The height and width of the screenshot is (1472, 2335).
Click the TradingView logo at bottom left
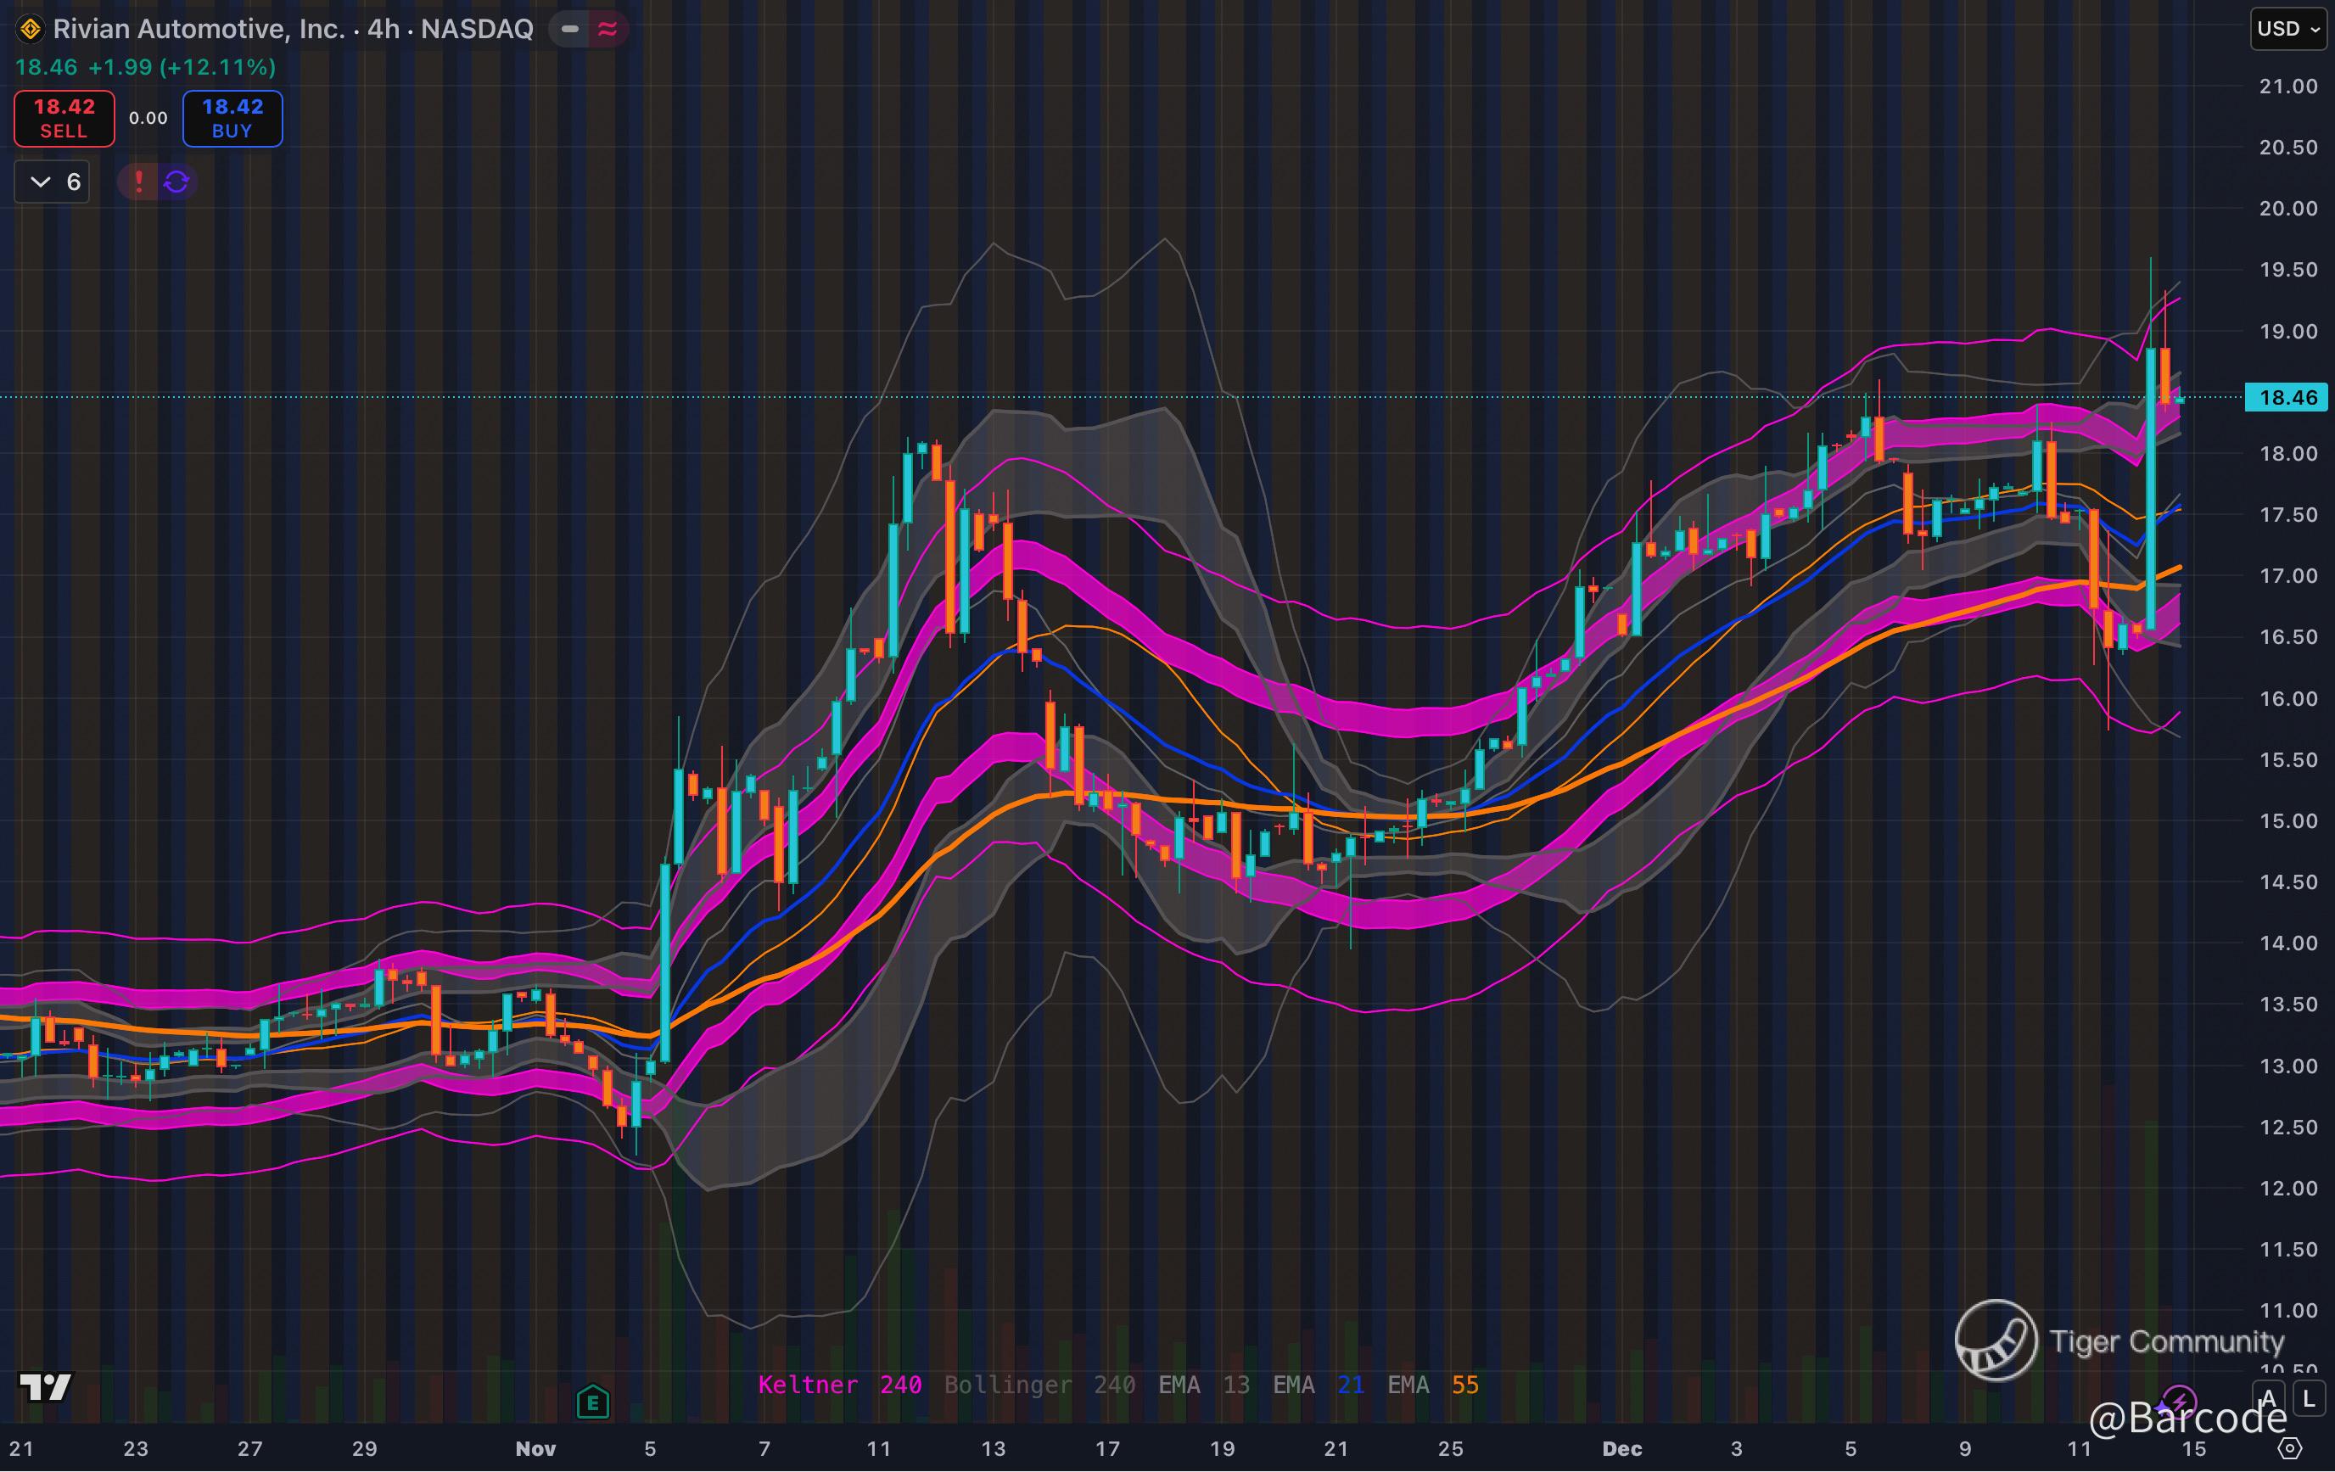46,1386
